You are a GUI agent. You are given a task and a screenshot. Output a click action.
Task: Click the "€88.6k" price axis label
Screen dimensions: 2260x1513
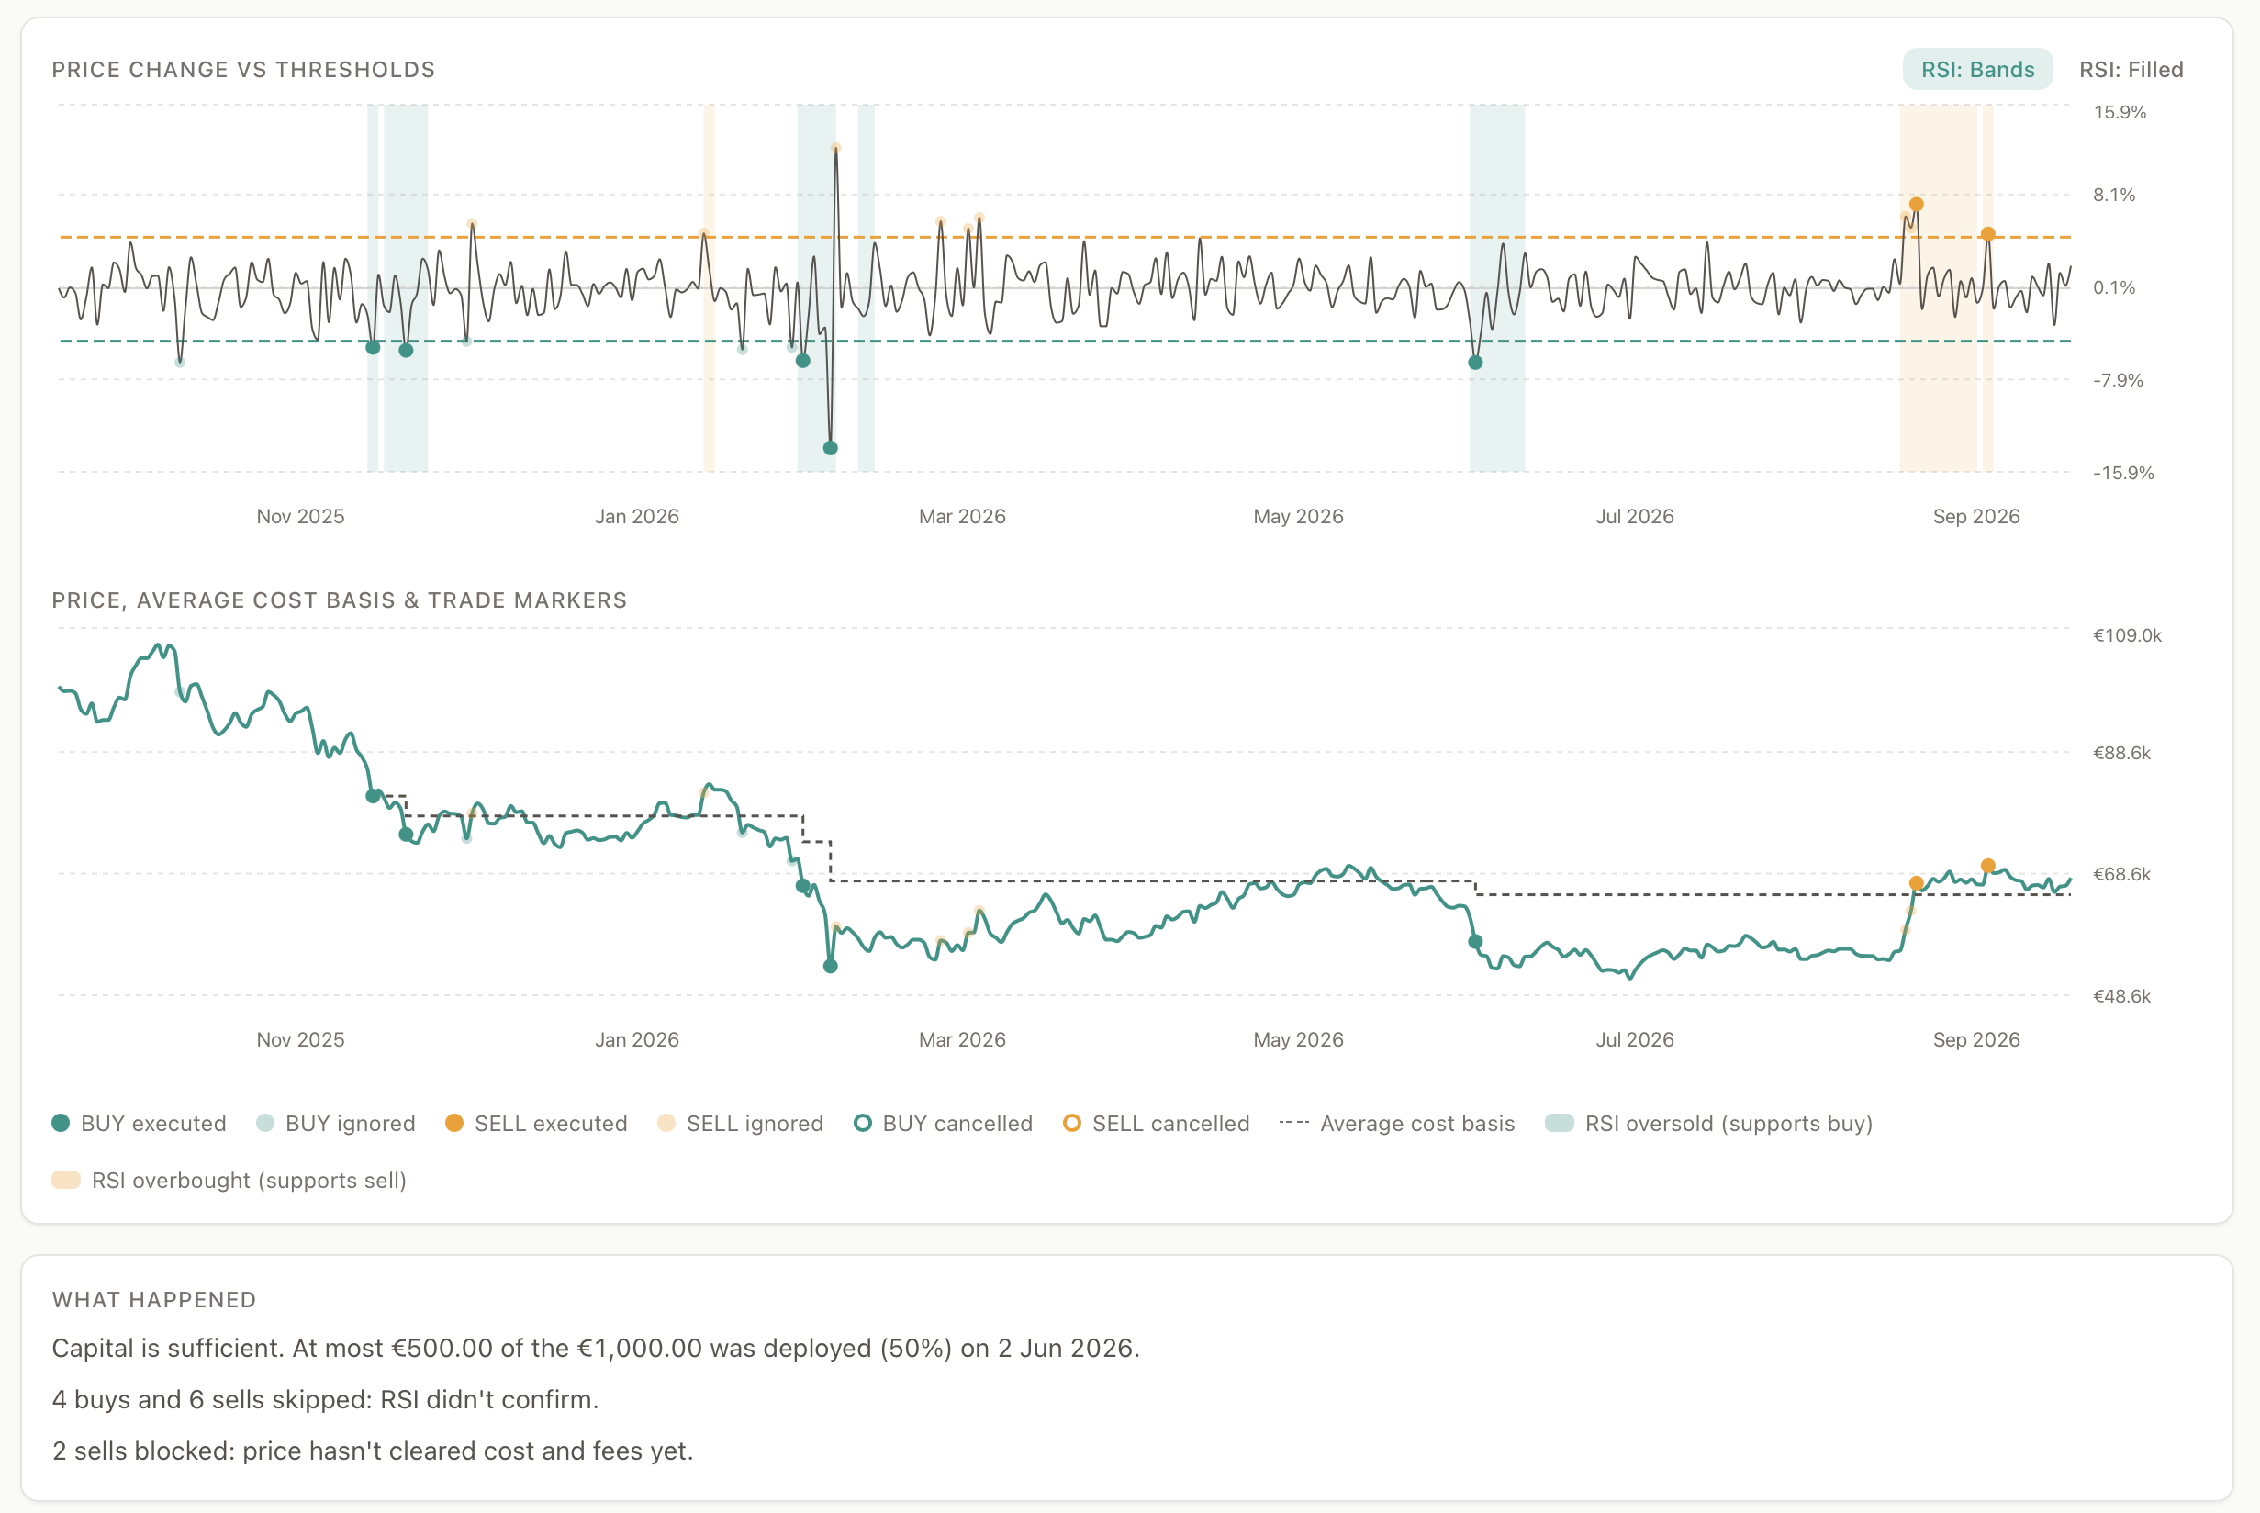pyautogui.click(x=2121, y=753)
